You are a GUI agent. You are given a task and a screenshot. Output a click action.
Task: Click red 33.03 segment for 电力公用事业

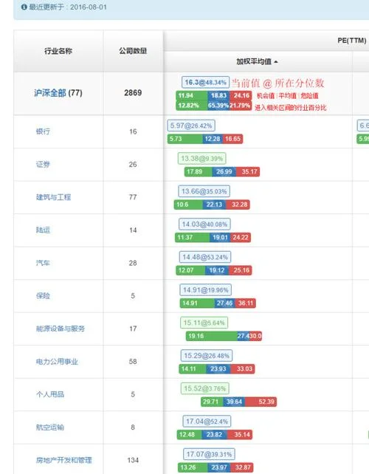(x=243, y=369)
